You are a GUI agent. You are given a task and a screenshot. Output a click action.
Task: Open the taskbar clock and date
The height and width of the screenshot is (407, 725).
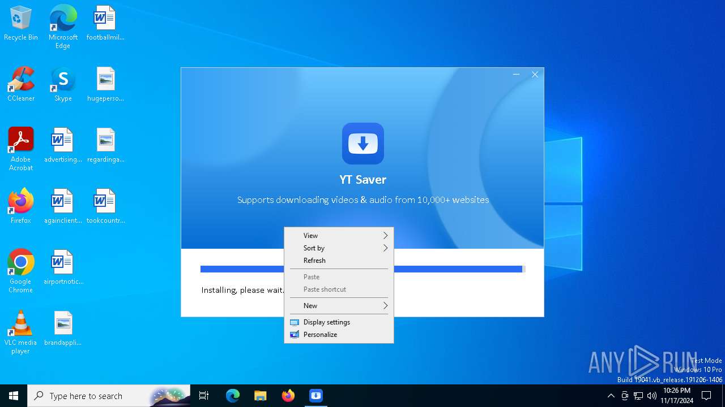click(677, 396)
